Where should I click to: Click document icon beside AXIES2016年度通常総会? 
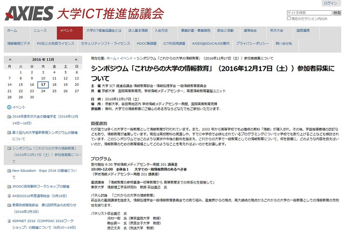point(9,196)
